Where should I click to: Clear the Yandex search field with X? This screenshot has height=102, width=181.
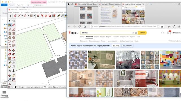pyautogui.click(x=133, y=33)
